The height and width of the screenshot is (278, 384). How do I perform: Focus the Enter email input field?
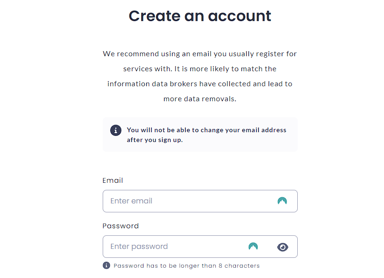[x=200, y=201]
